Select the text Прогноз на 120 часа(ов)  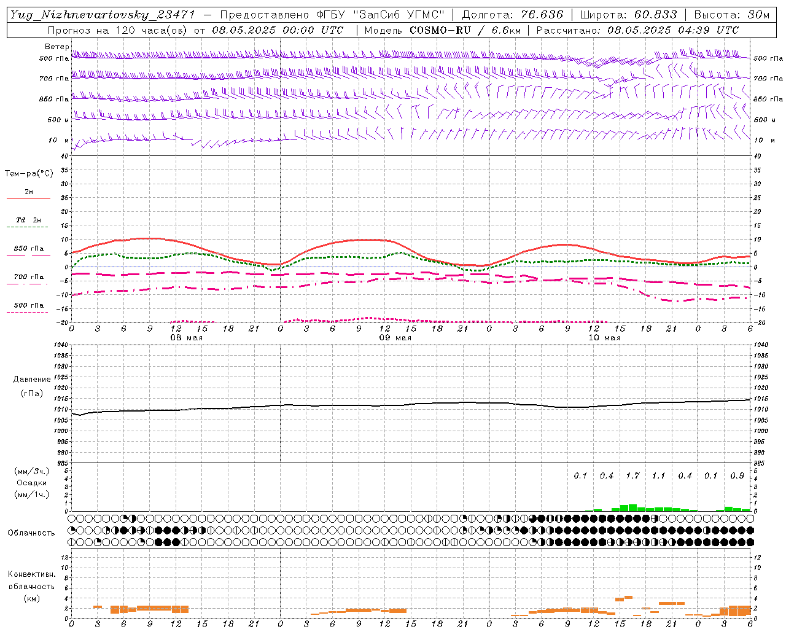(x=119, y=30)
